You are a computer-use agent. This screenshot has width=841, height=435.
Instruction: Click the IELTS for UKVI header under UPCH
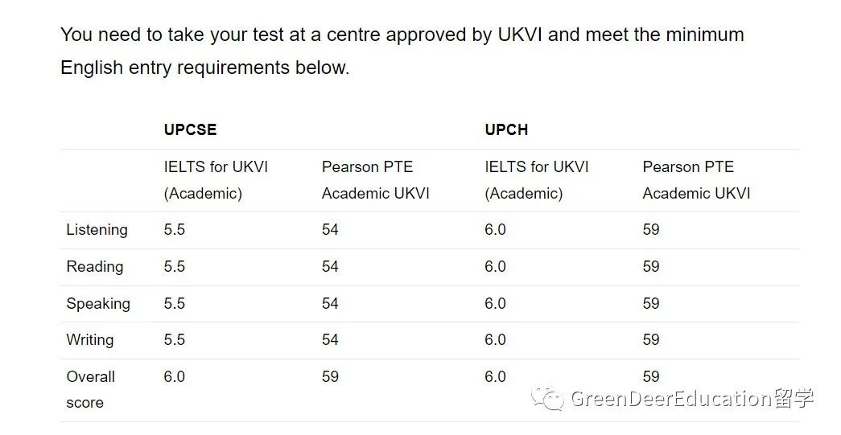[537, 180]
